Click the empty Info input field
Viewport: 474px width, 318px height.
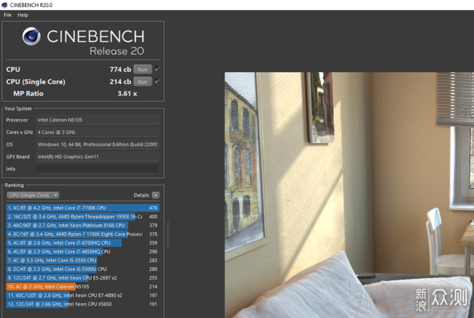pos(97,169)
